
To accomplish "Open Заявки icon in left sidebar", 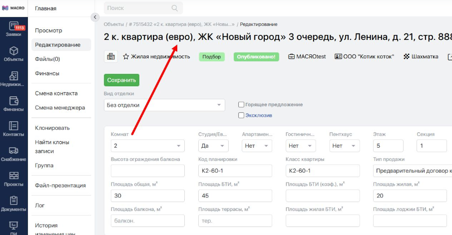I will tap(13, 27).
